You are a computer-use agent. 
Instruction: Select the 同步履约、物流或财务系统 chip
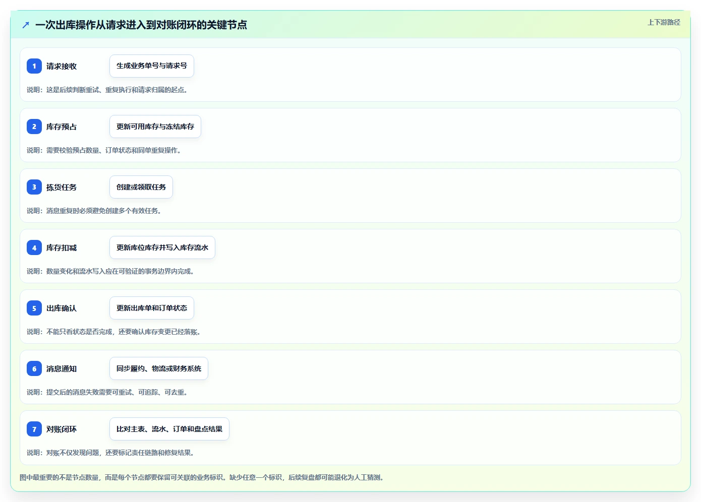pos(159,368)
